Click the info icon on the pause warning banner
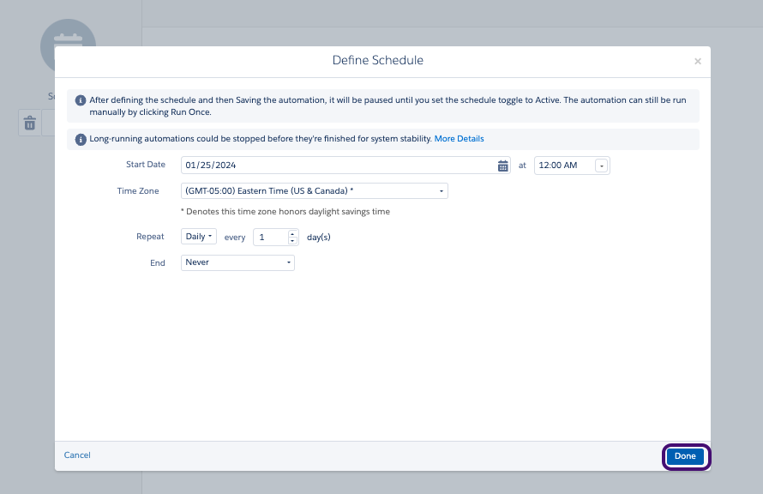Viewport: 763px width, 494px height. tap(81, 99)
